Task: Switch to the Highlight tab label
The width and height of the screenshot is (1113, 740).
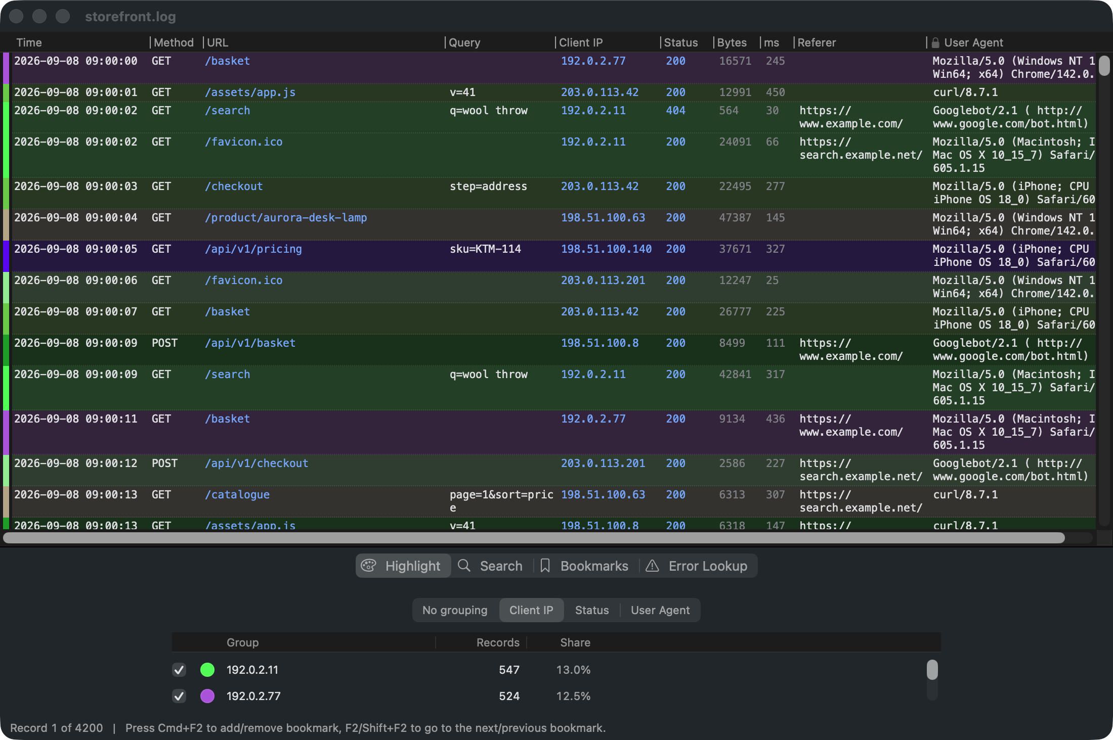Action: tap(413, 566)
